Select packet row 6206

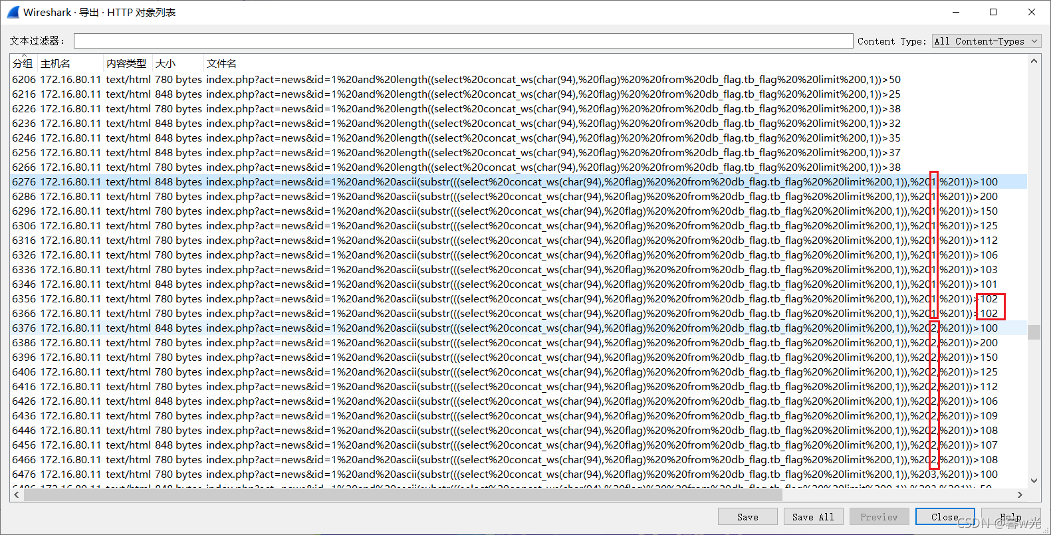[x=519, y=79]
